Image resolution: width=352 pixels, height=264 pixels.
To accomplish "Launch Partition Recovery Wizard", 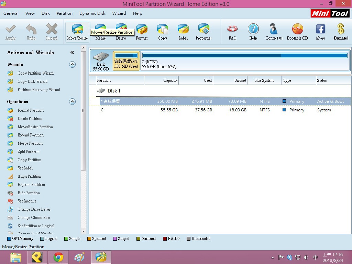I will tap(39, 90).
